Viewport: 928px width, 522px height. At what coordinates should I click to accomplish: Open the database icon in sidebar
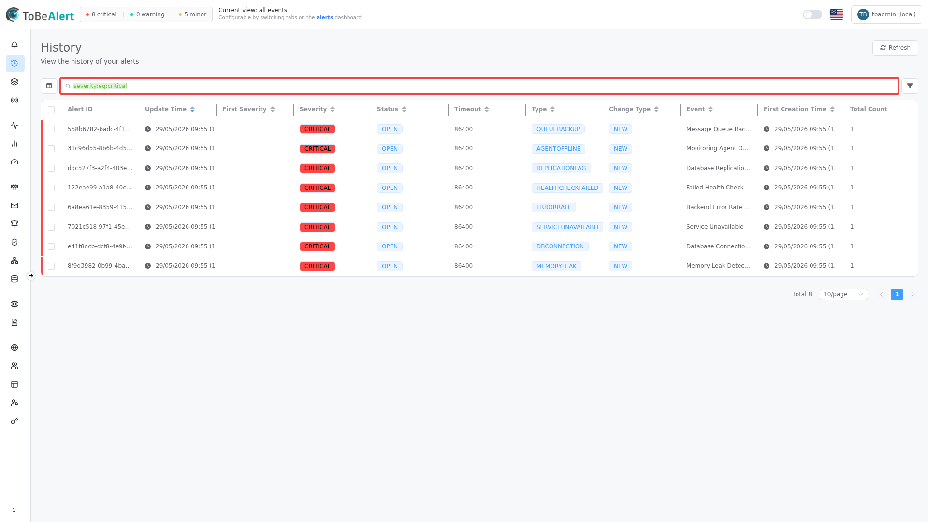[14, 279]
